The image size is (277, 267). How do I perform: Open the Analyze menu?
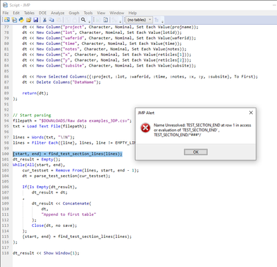57,13
